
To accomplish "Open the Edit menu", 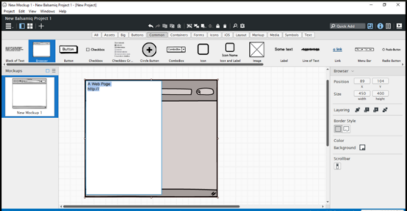I will pos(22,11).
